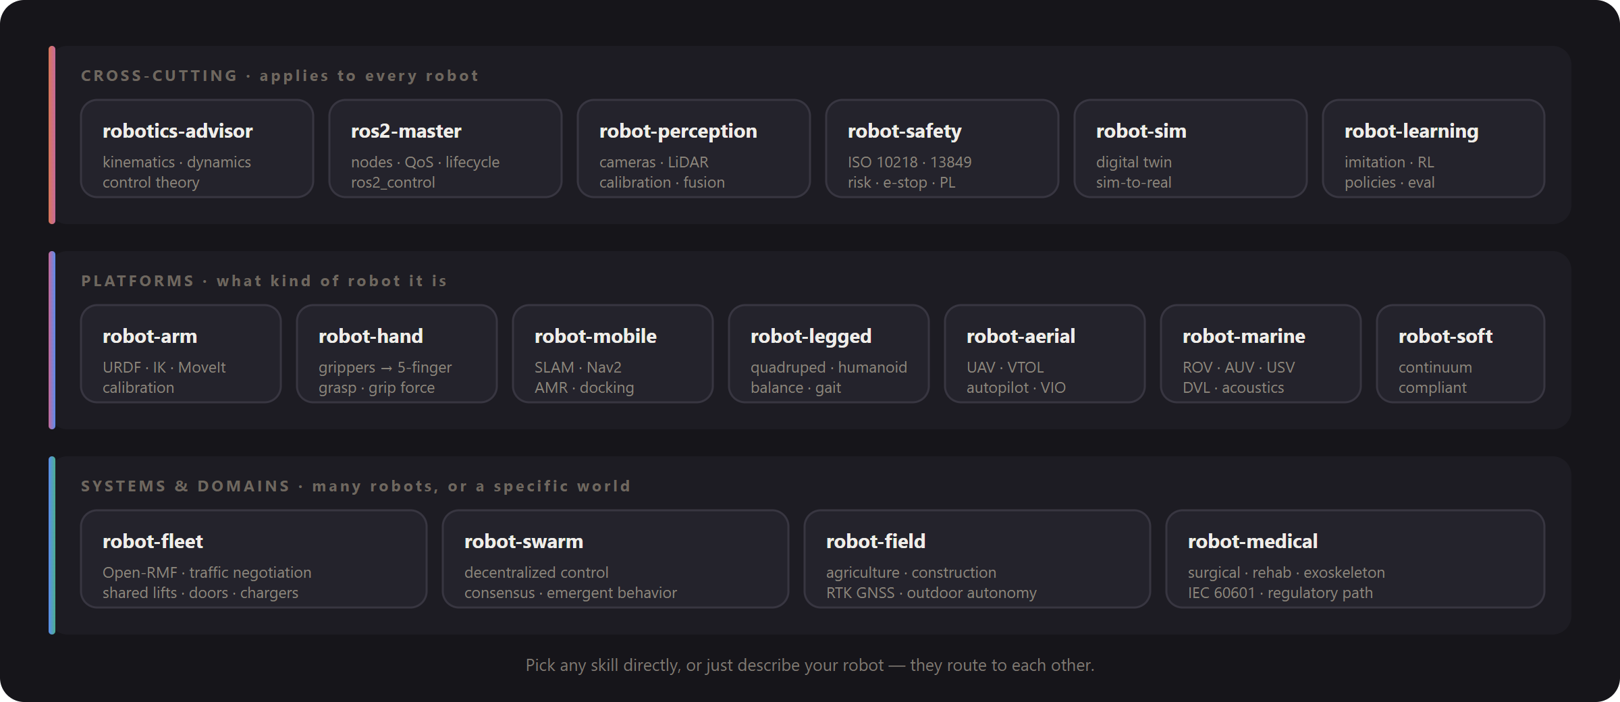
Task: Click 'DVL · acoustics' text
Action: pyautogui.click(x=1233, y=387)
